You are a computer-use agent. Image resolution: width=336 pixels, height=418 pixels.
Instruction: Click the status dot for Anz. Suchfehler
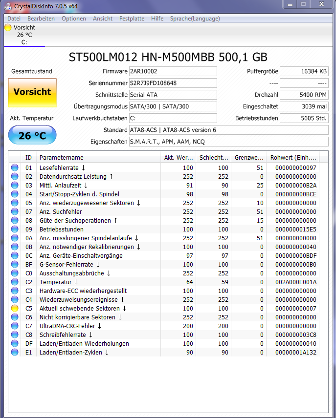pos(15,211)
